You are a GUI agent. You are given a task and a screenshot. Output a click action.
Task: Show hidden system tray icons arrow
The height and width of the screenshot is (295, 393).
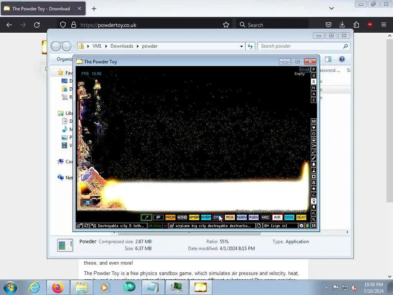tap(326, 288)
